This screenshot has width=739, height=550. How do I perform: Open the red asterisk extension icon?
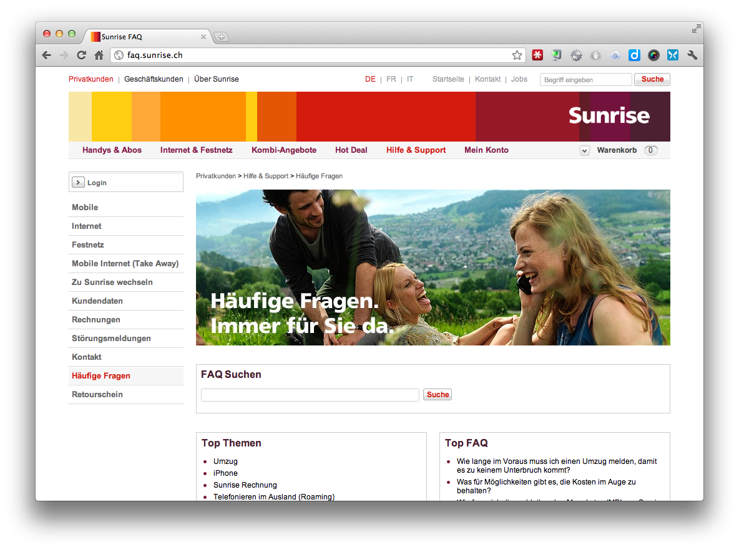click(537, 55)
